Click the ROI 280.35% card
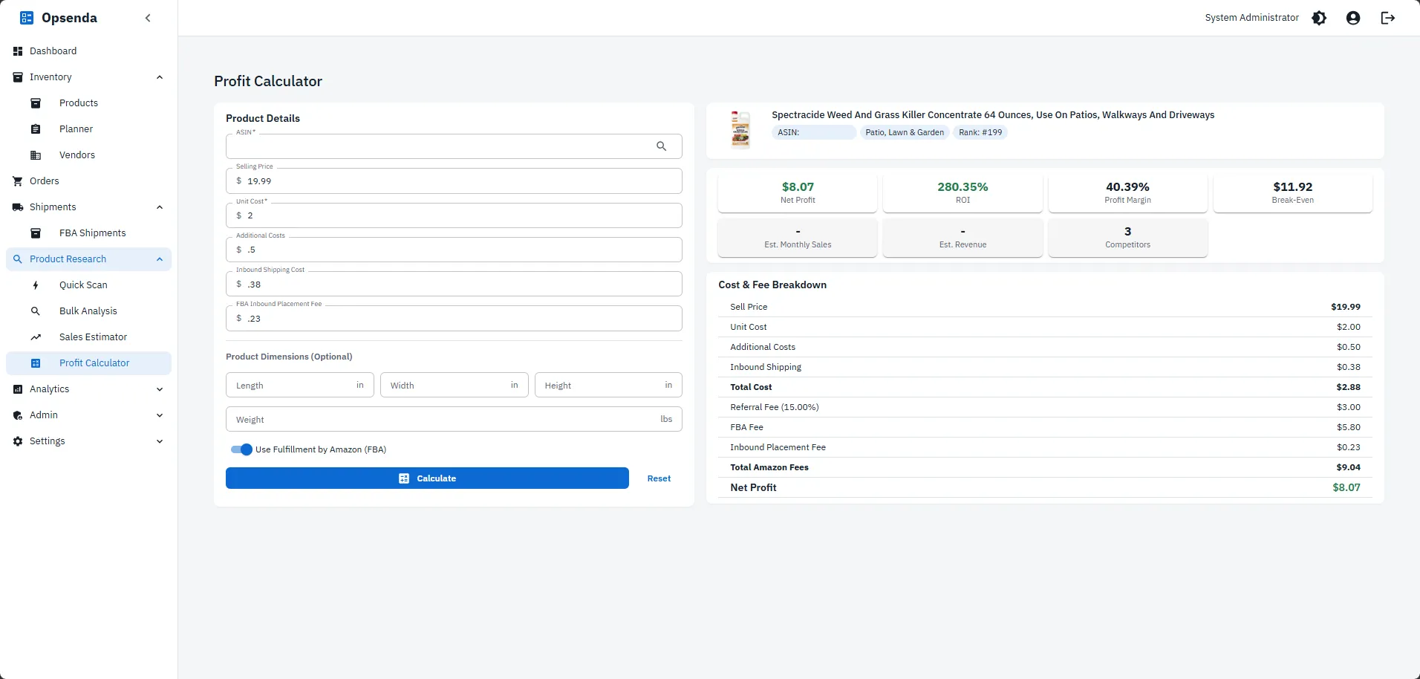This screenshot has width=1420, height=679. pos(963,193)
